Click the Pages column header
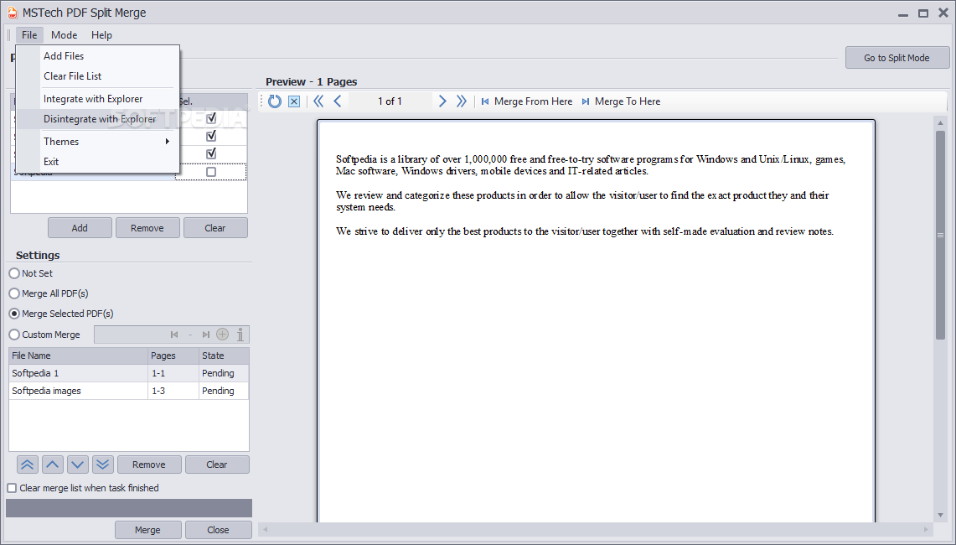Viewport: 956px width, 545px height. [x=173, y=356]
